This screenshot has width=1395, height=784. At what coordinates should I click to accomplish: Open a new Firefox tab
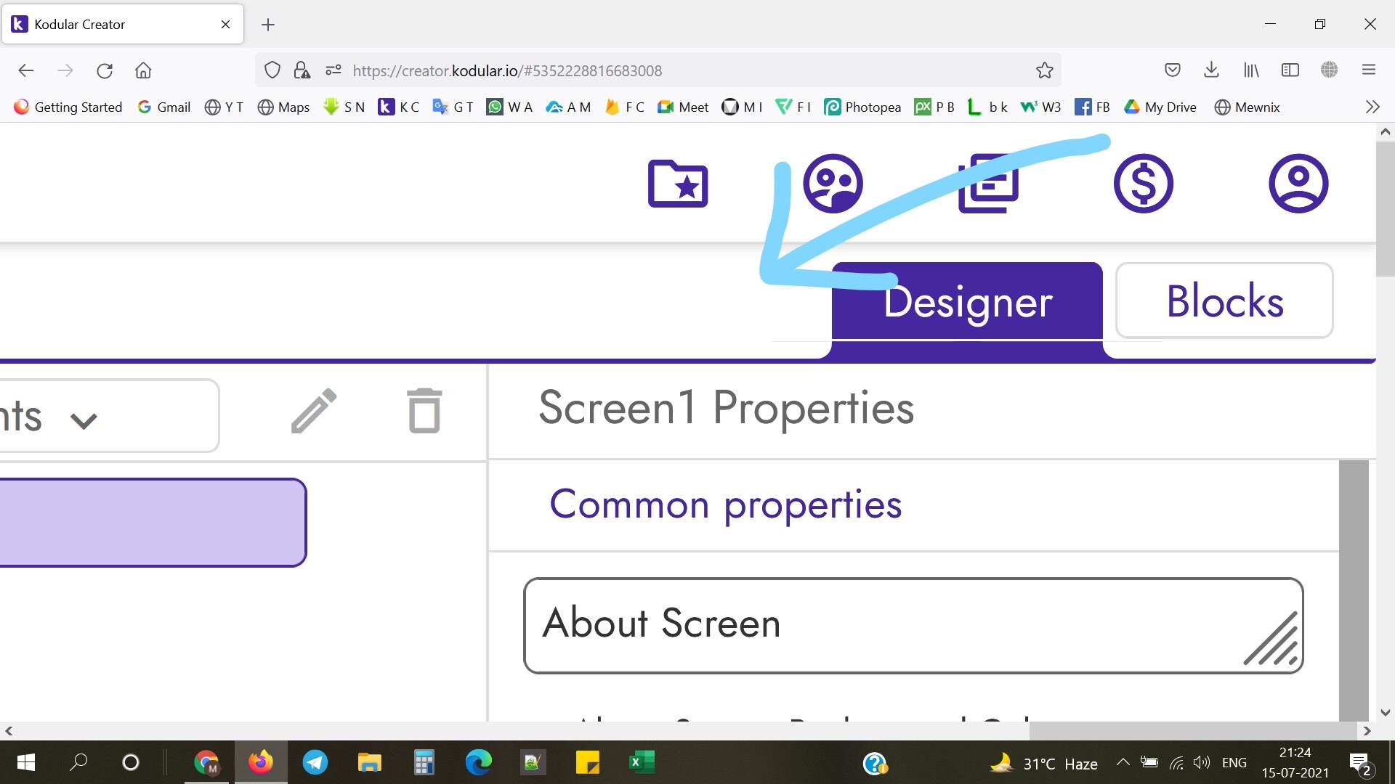coord(268,25)
